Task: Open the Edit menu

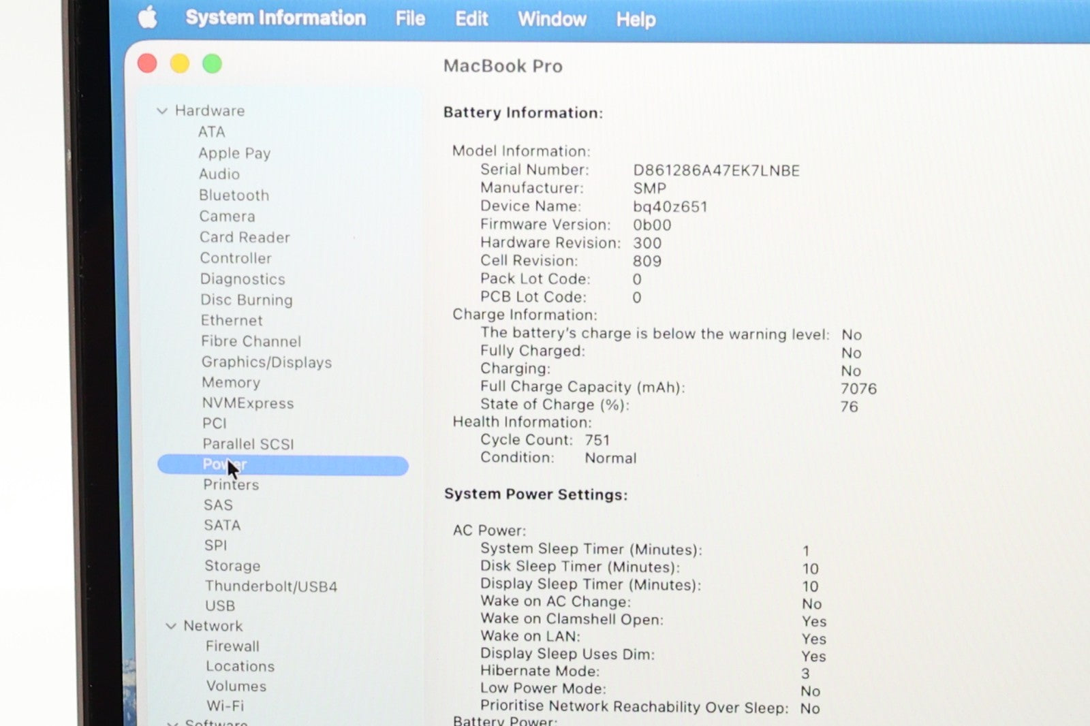Action: [x=471, y=18]
